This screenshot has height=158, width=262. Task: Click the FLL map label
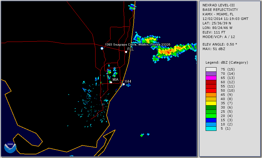point(130,49)
